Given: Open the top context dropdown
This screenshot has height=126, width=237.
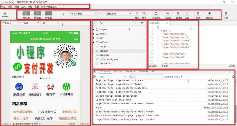Looking at the screenshot, I should 113,77.
